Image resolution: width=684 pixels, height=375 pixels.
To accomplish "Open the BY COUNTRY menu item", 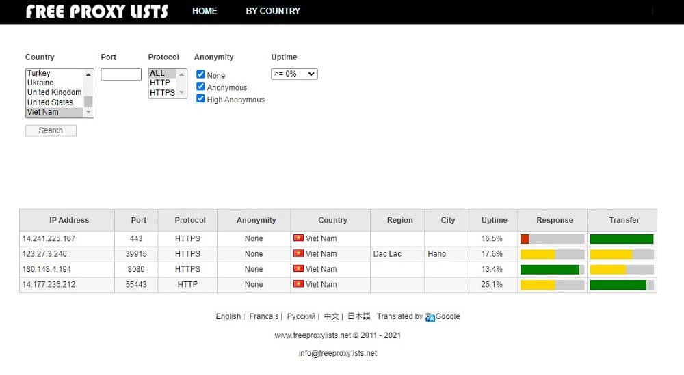I will coord(273,11).
